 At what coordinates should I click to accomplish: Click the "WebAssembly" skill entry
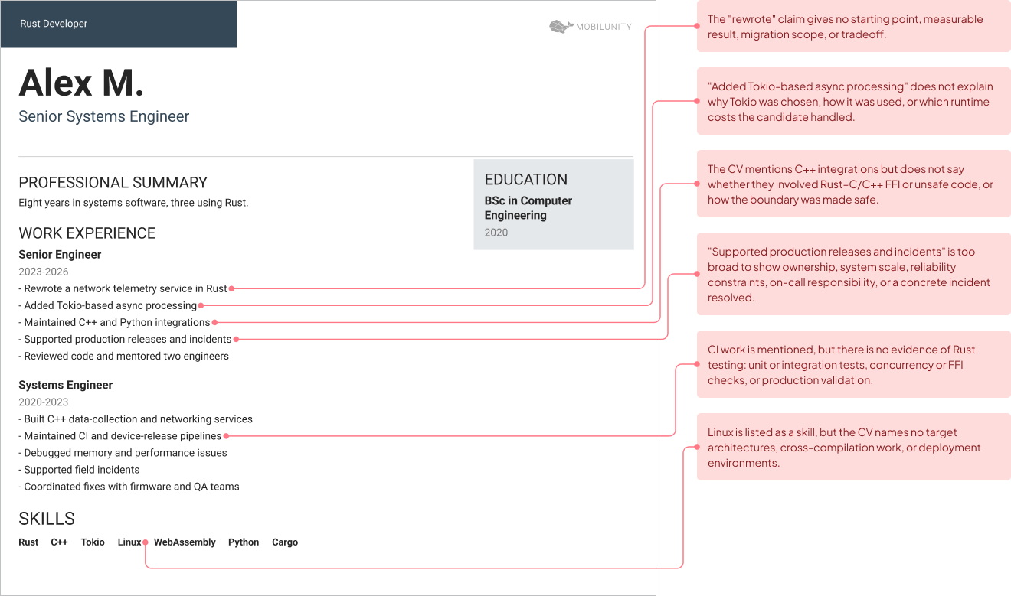coord(185,542)
